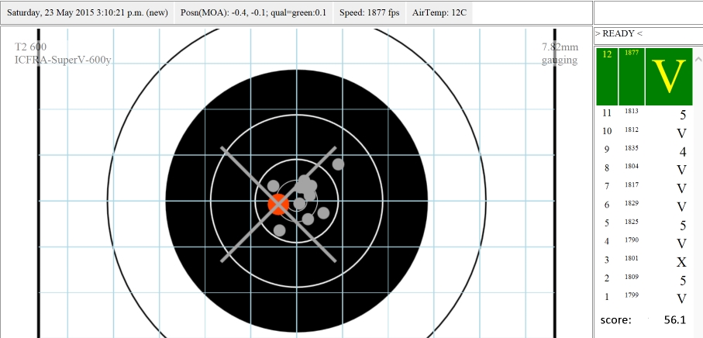Image resolution: width=703 pixels, height=338 pixels.
Task: Click the 7.82mm gauging label
Action: [x=560, y=53]
